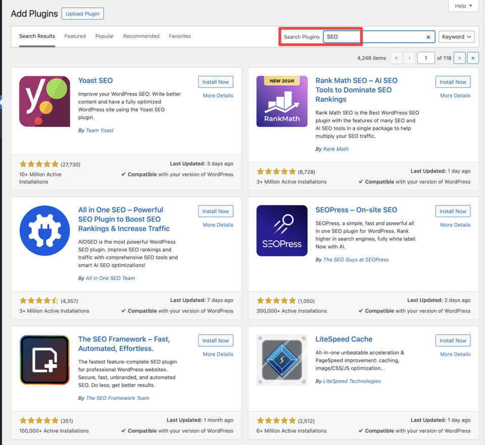Image resolution: width=485 pixels, height=445 pixels.
Task: Click the LiteSpeed Cache plugin icon
Action: (282, 360)
